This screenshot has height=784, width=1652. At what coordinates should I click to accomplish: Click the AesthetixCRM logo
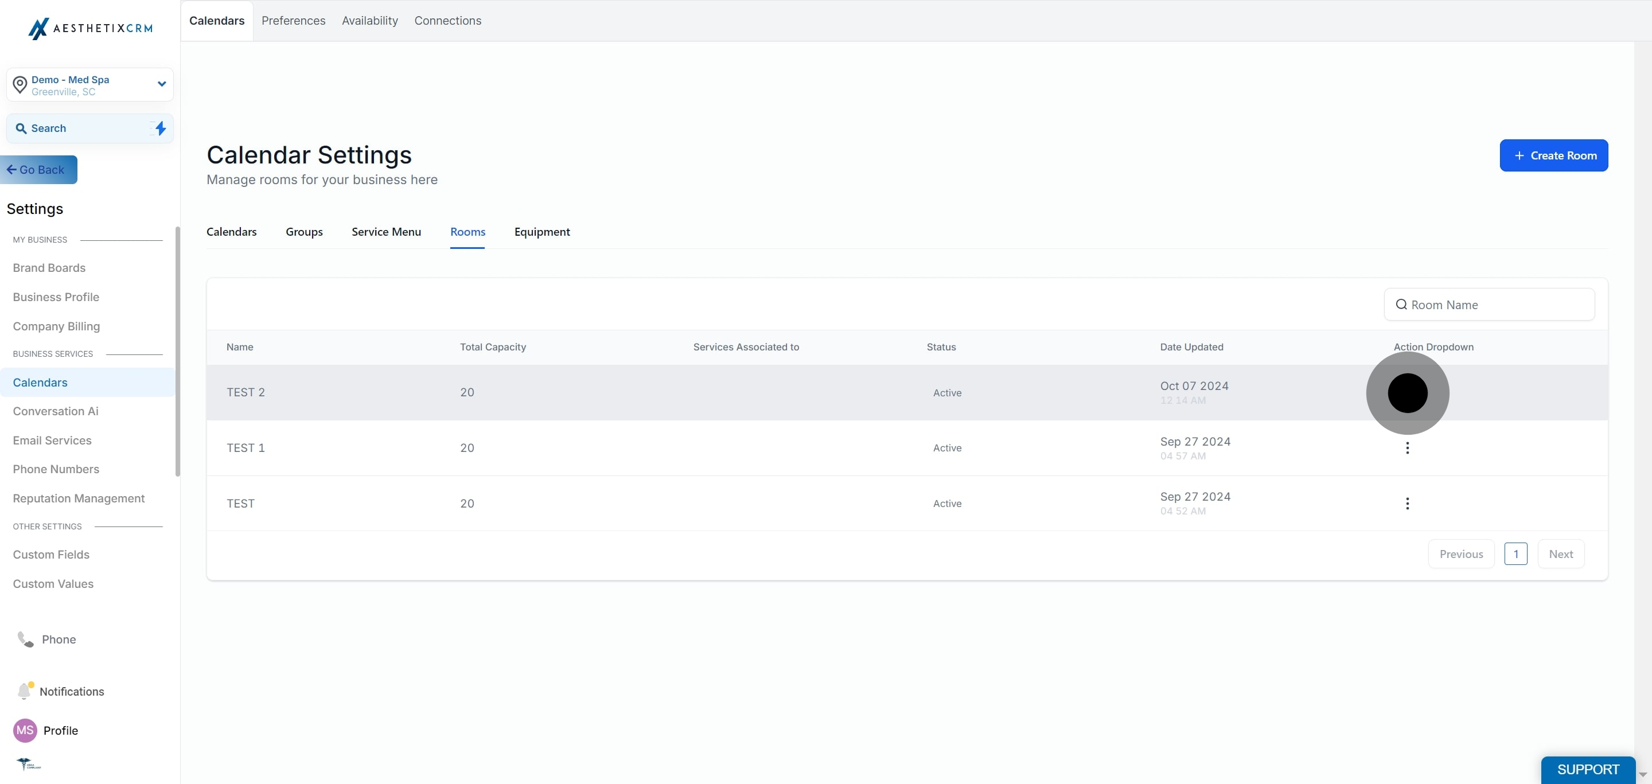point(90,28)
